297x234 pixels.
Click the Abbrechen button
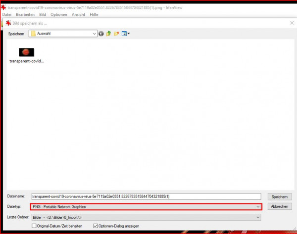280,206
